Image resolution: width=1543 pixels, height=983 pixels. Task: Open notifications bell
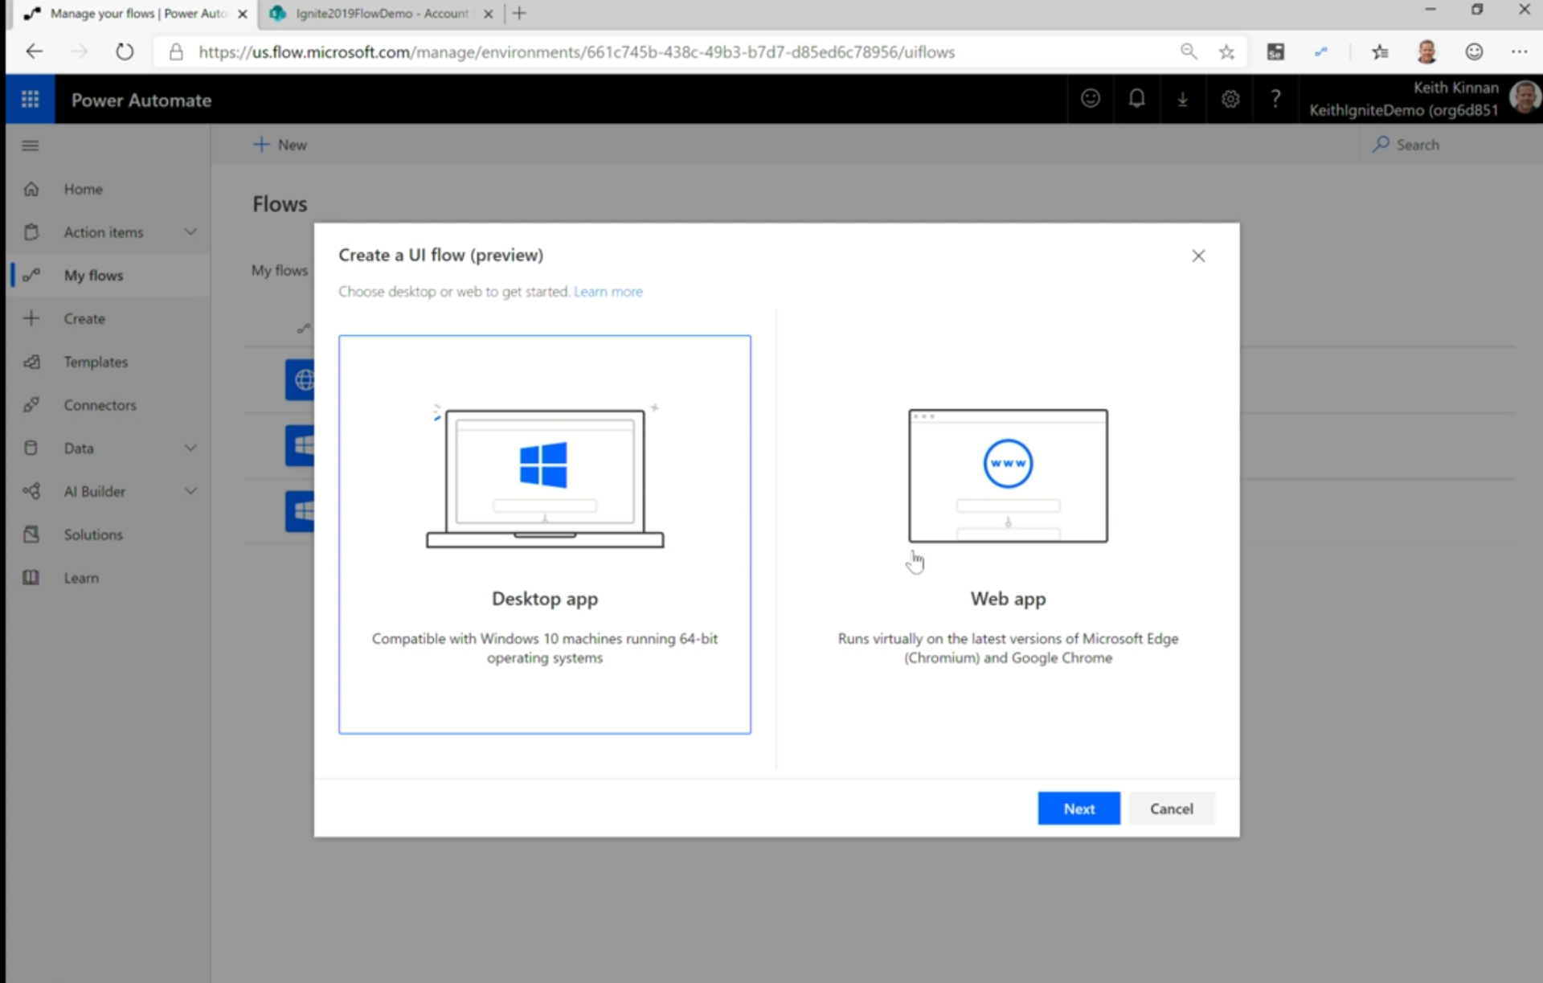tap(1136, 99)
